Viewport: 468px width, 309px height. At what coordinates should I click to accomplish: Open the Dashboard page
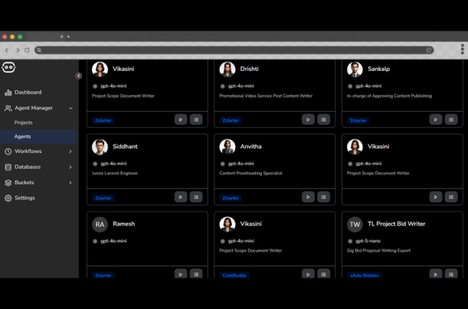[x=28, y=92]
